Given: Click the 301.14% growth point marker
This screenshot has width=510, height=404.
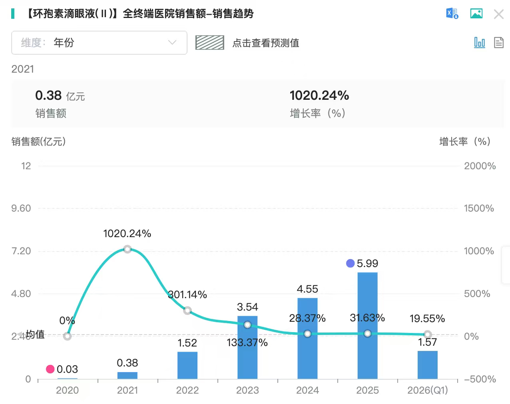Looking at the screenshot, I should click(x=187, y=311).
